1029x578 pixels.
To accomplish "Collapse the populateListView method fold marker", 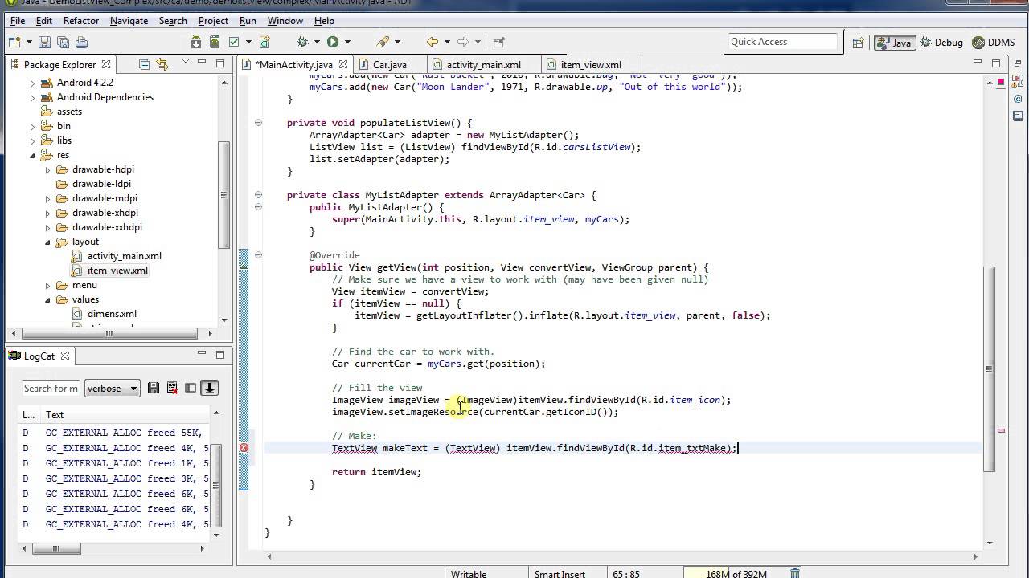I will [258, 123].
